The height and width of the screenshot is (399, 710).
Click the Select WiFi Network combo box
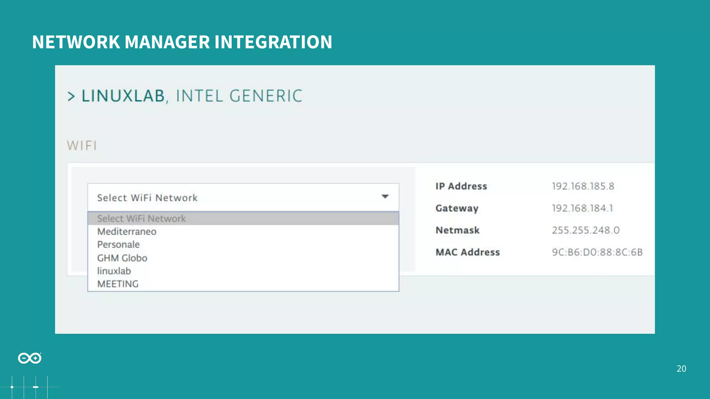(243, 197)
